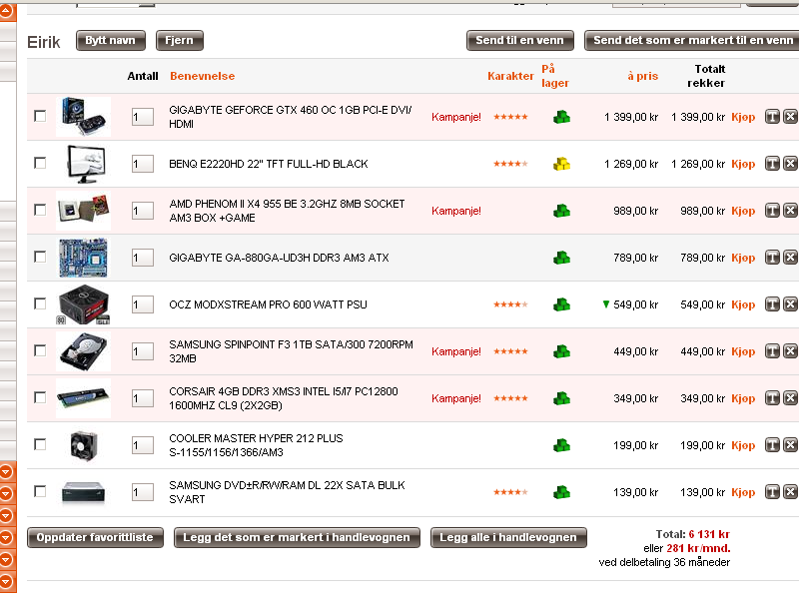Remove OCZ MODXSTREAM PRO with X icon
799x599 pixels.
[790, 304]
